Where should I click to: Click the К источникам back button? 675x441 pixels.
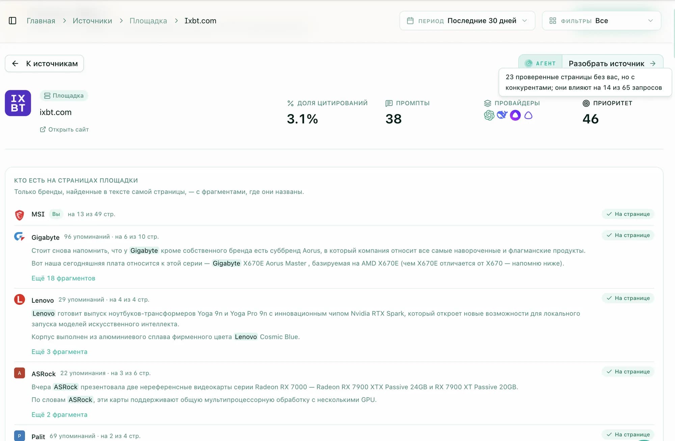click(x=44, y=63)
